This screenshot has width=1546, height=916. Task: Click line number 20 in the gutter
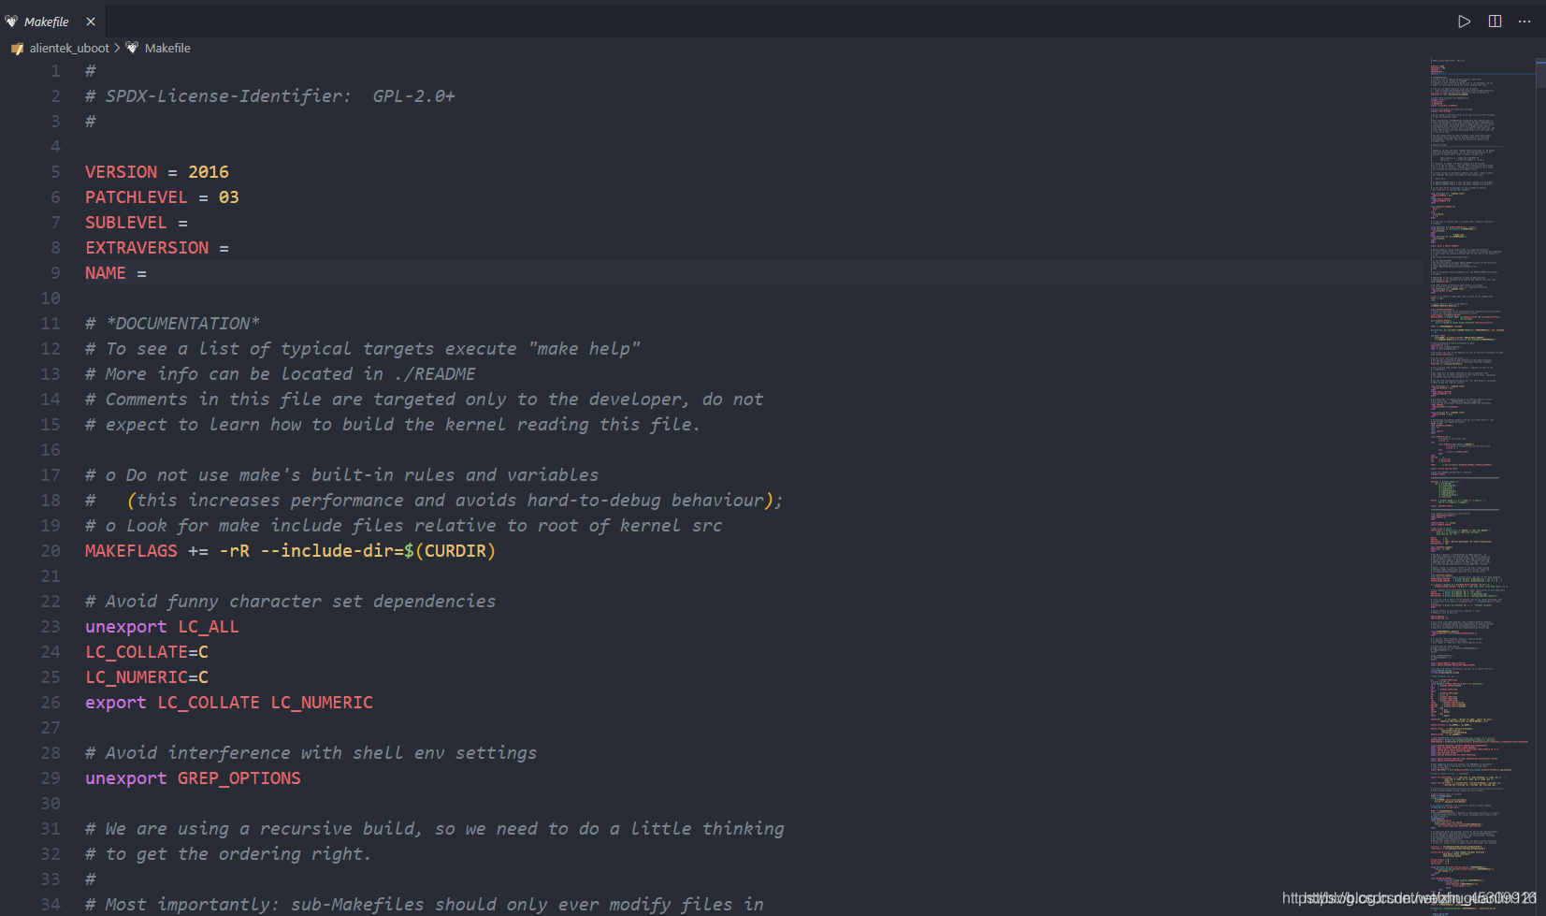tap(51, 551)
